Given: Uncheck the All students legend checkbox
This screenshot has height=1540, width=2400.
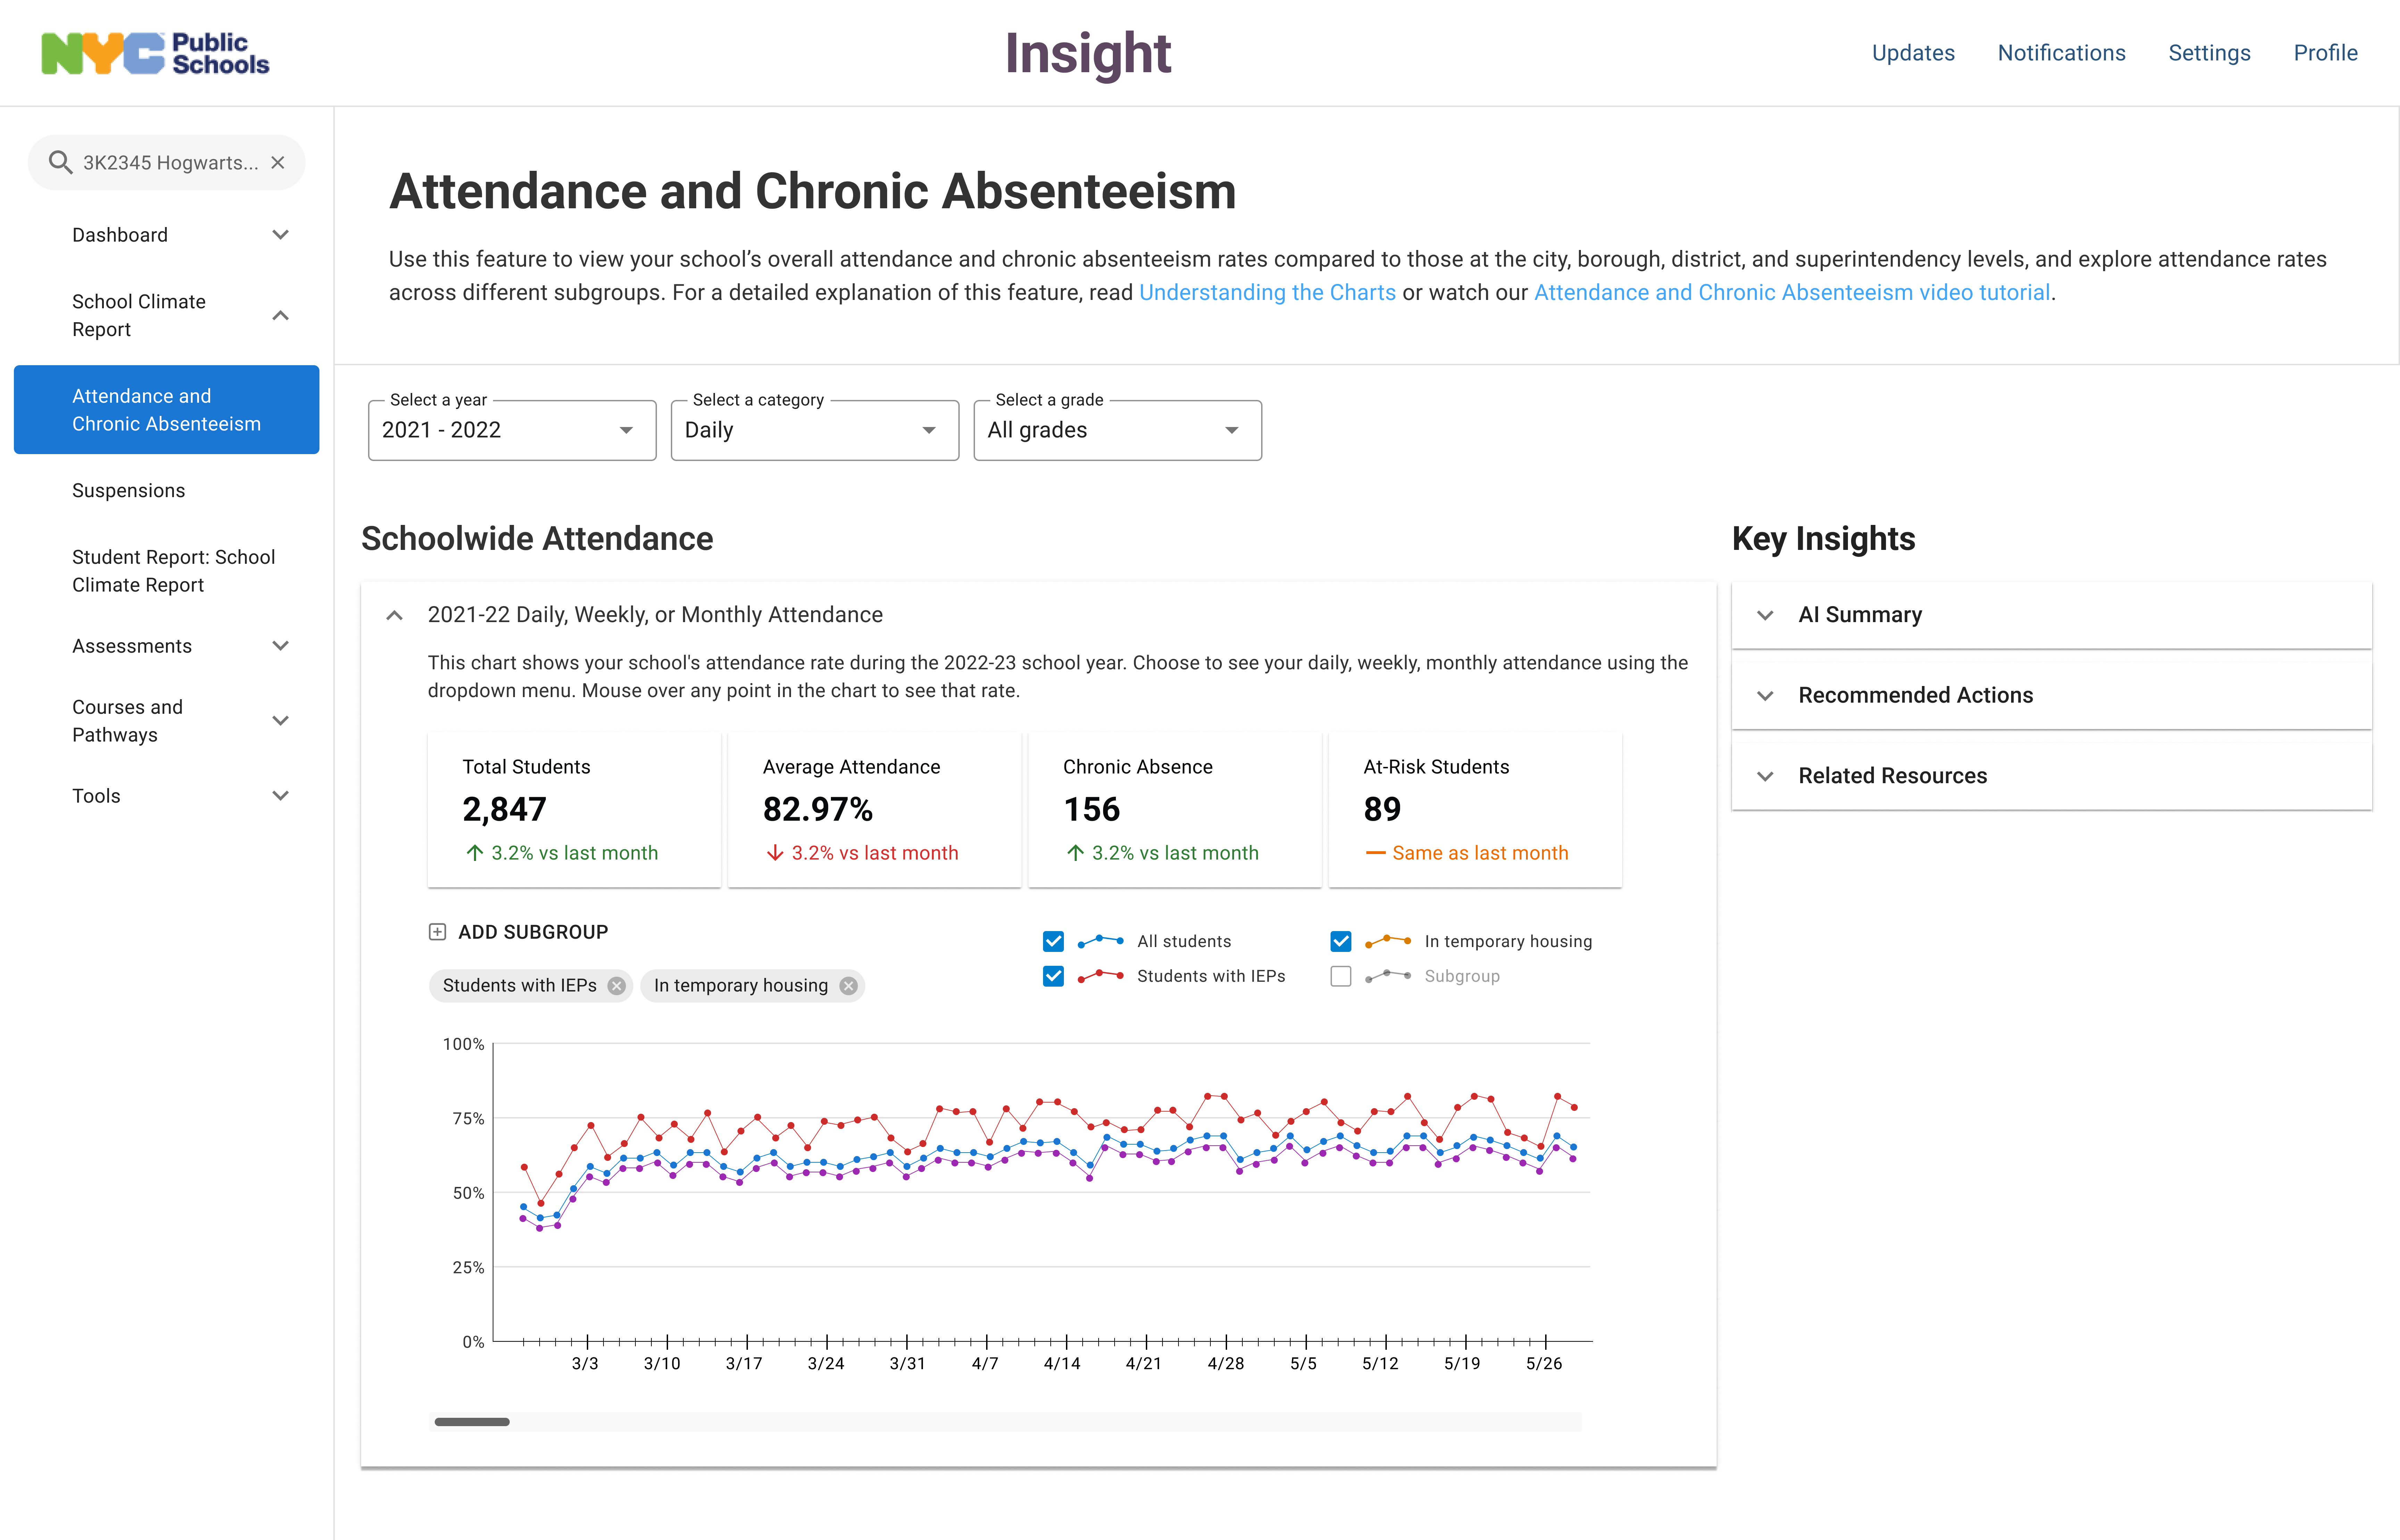Looking at the screenshot, I should [x=1053, y=941].
